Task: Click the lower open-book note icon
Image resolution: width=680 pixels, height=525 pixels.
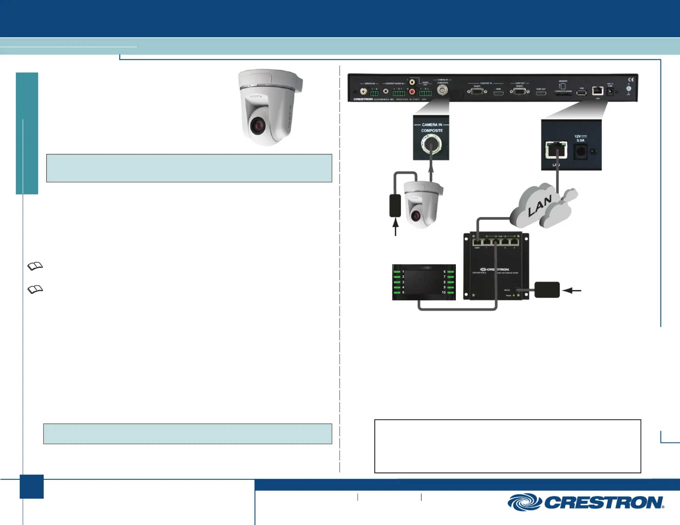Action: tap(35, 290)
